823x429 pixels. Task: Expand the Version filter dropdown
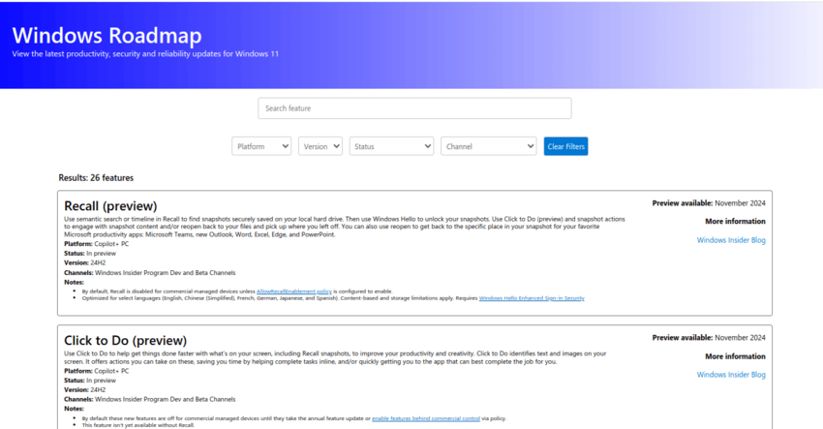pos(320,146)
